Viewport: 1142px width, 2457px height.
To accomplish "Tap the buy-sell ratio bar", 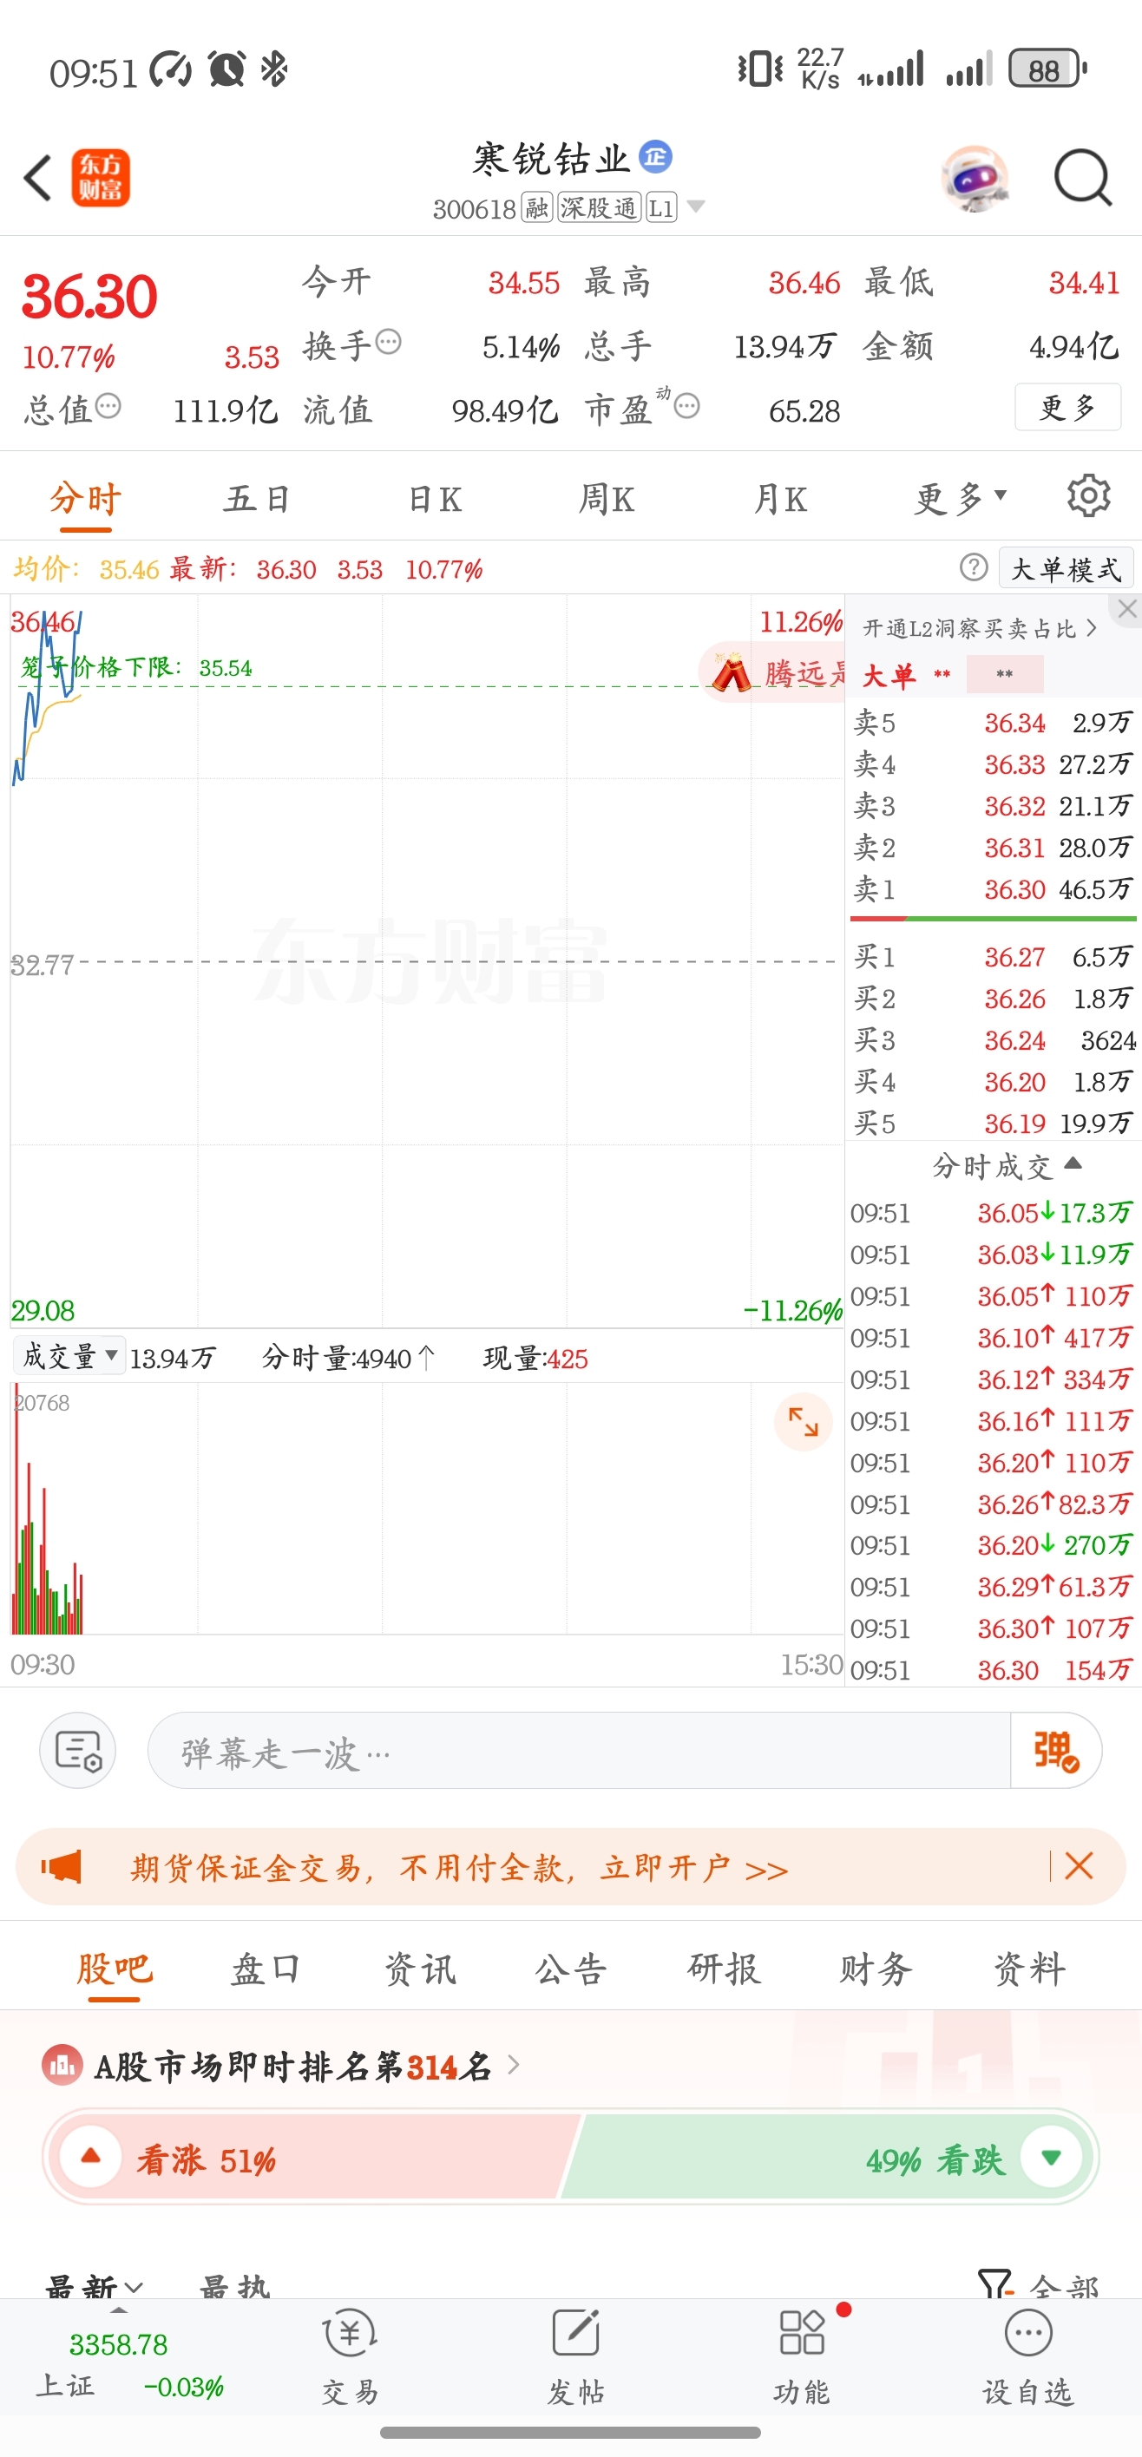I will pyautogui.click(x=992, y=919).
